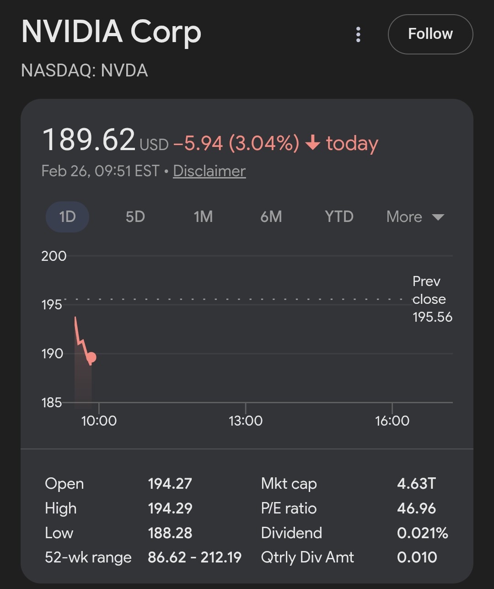Select the YTD chart range
Viewport: 494px width, 589px height.
pos(339,216)
